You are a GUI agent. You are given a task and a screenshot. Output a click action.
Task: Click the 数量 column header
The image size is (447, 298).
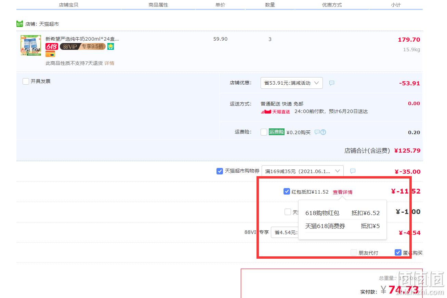(270, 5)
